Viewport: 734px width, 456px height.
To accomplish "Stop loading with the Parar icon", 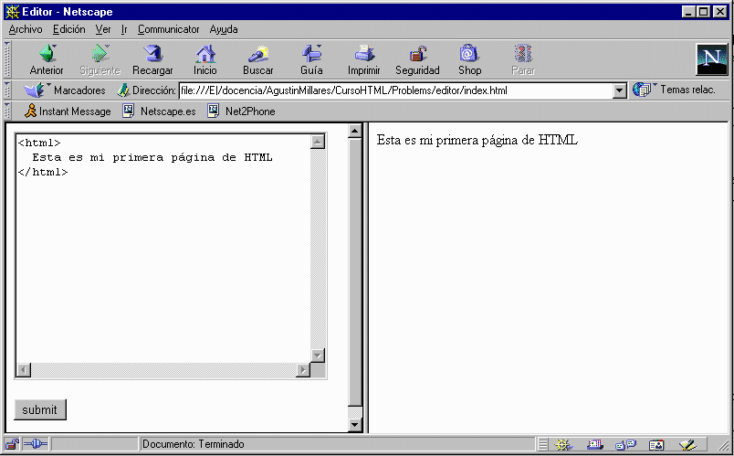I will [523, 53].
